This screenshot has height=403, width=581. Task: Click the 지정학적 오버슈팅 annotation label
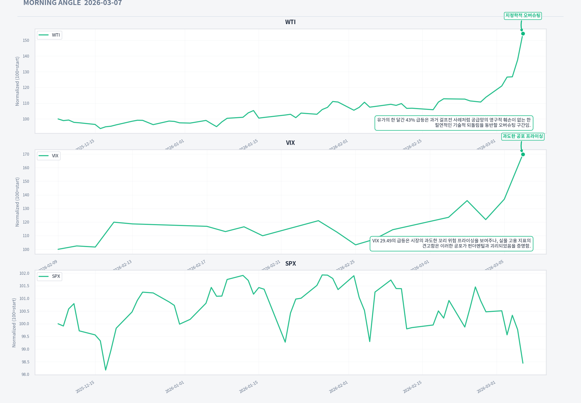click(x=523, y=16)
